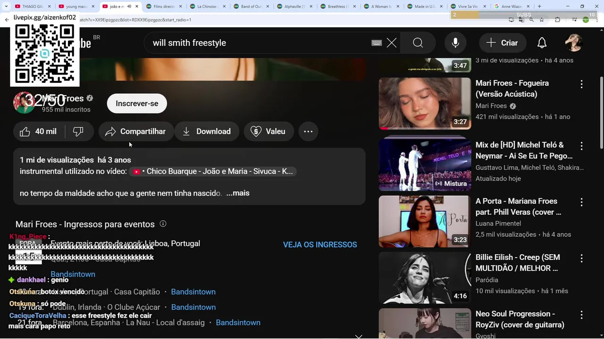Expand event list with bottom chevron

tap(359, 336)
